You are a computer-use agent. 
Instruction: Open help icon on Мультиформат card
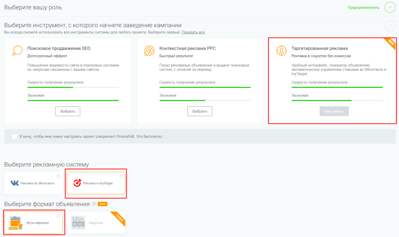58,216
